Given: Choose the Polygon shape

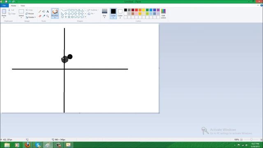Looking at the screenshot, I should click(x=79, y=10).
